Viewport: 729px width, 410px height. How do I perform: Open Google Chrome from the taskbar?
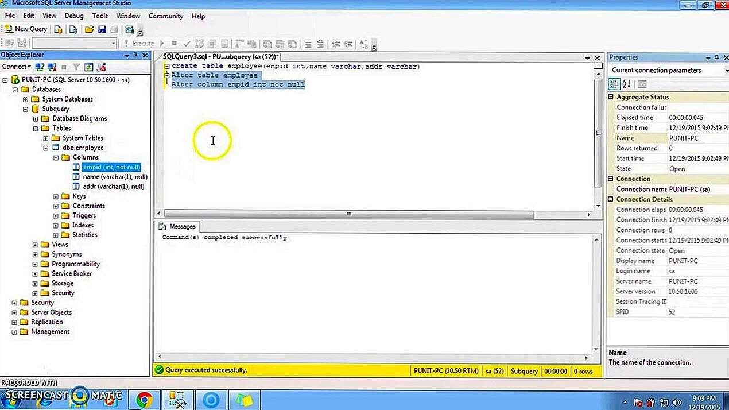pyautogui.click(x=144, y=400)
